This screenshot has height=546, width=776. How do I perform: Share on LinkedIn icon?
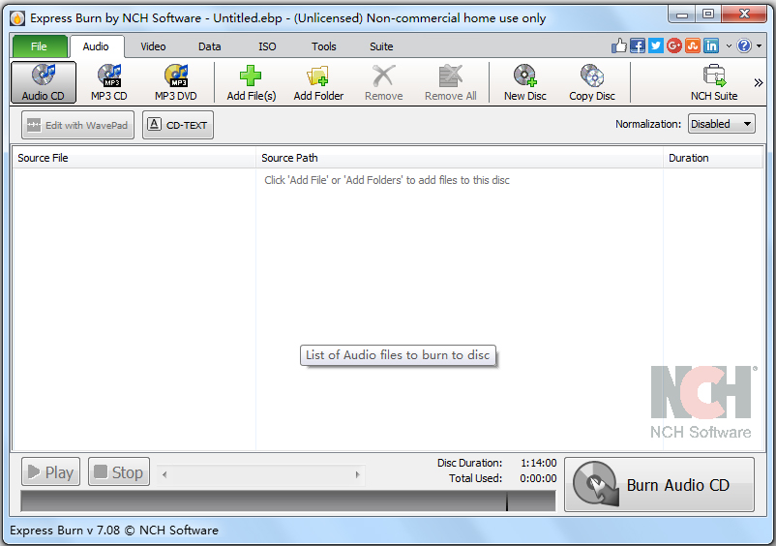click(x=711, y=45)
